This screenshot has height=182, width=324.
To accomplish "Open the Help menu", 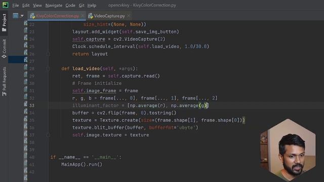I will point(92,6).
